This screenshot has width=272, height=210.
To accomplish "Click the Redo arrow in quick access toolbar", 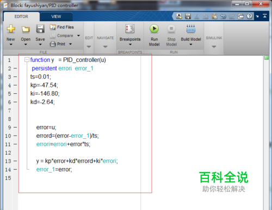I will pos(232,17).
